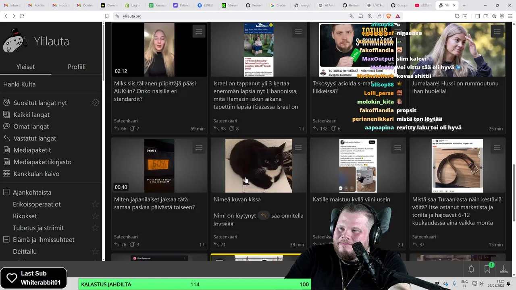The width and height of the screenshot is (516, 290).
Task: Click the translate icon in address bar
Action: tap(352, 16)
